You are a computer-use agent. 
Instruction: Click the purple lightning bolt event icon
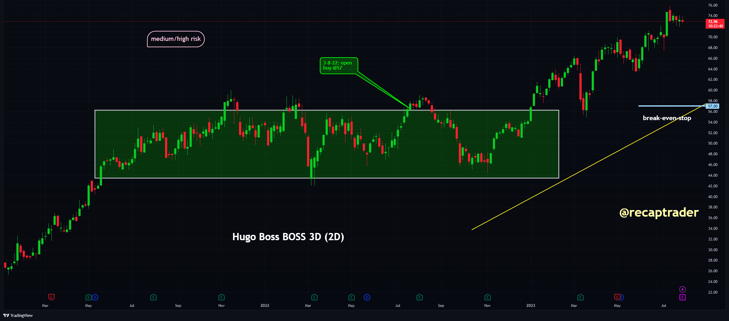click(682, 289)
